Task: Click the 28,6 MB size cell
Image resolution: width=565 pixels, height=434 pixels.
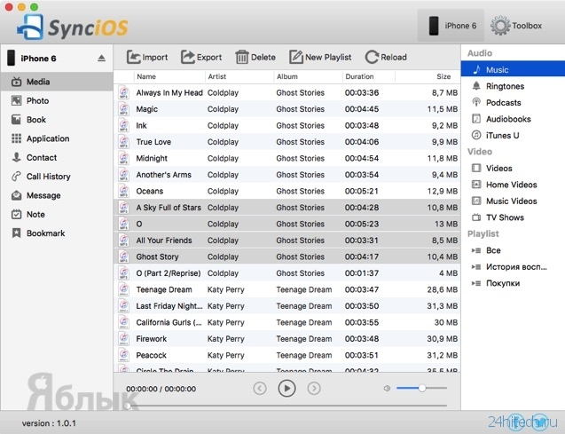Action: coord(442,289)
